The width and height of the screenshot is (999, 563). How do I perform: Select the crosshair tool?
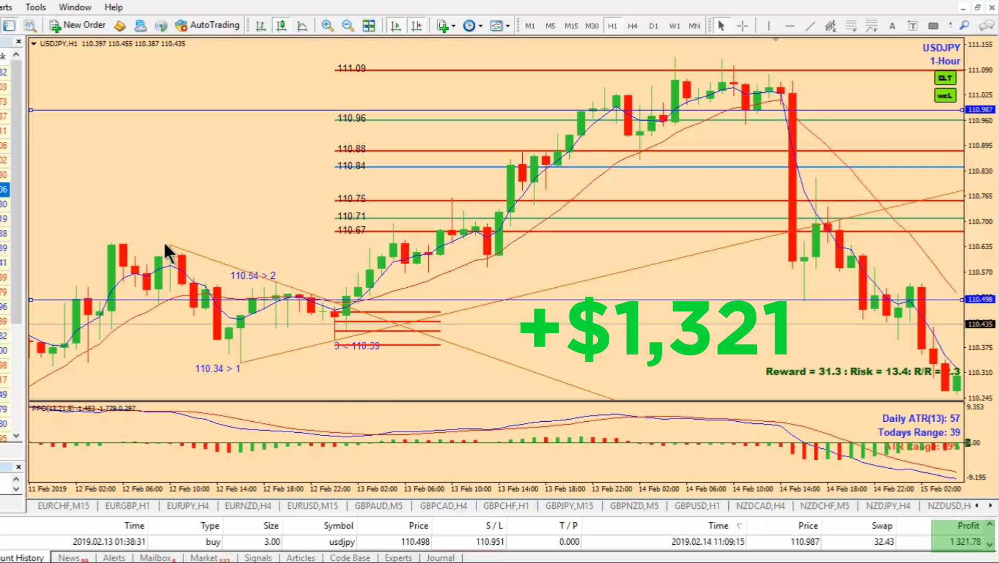[x=742, y=26]
